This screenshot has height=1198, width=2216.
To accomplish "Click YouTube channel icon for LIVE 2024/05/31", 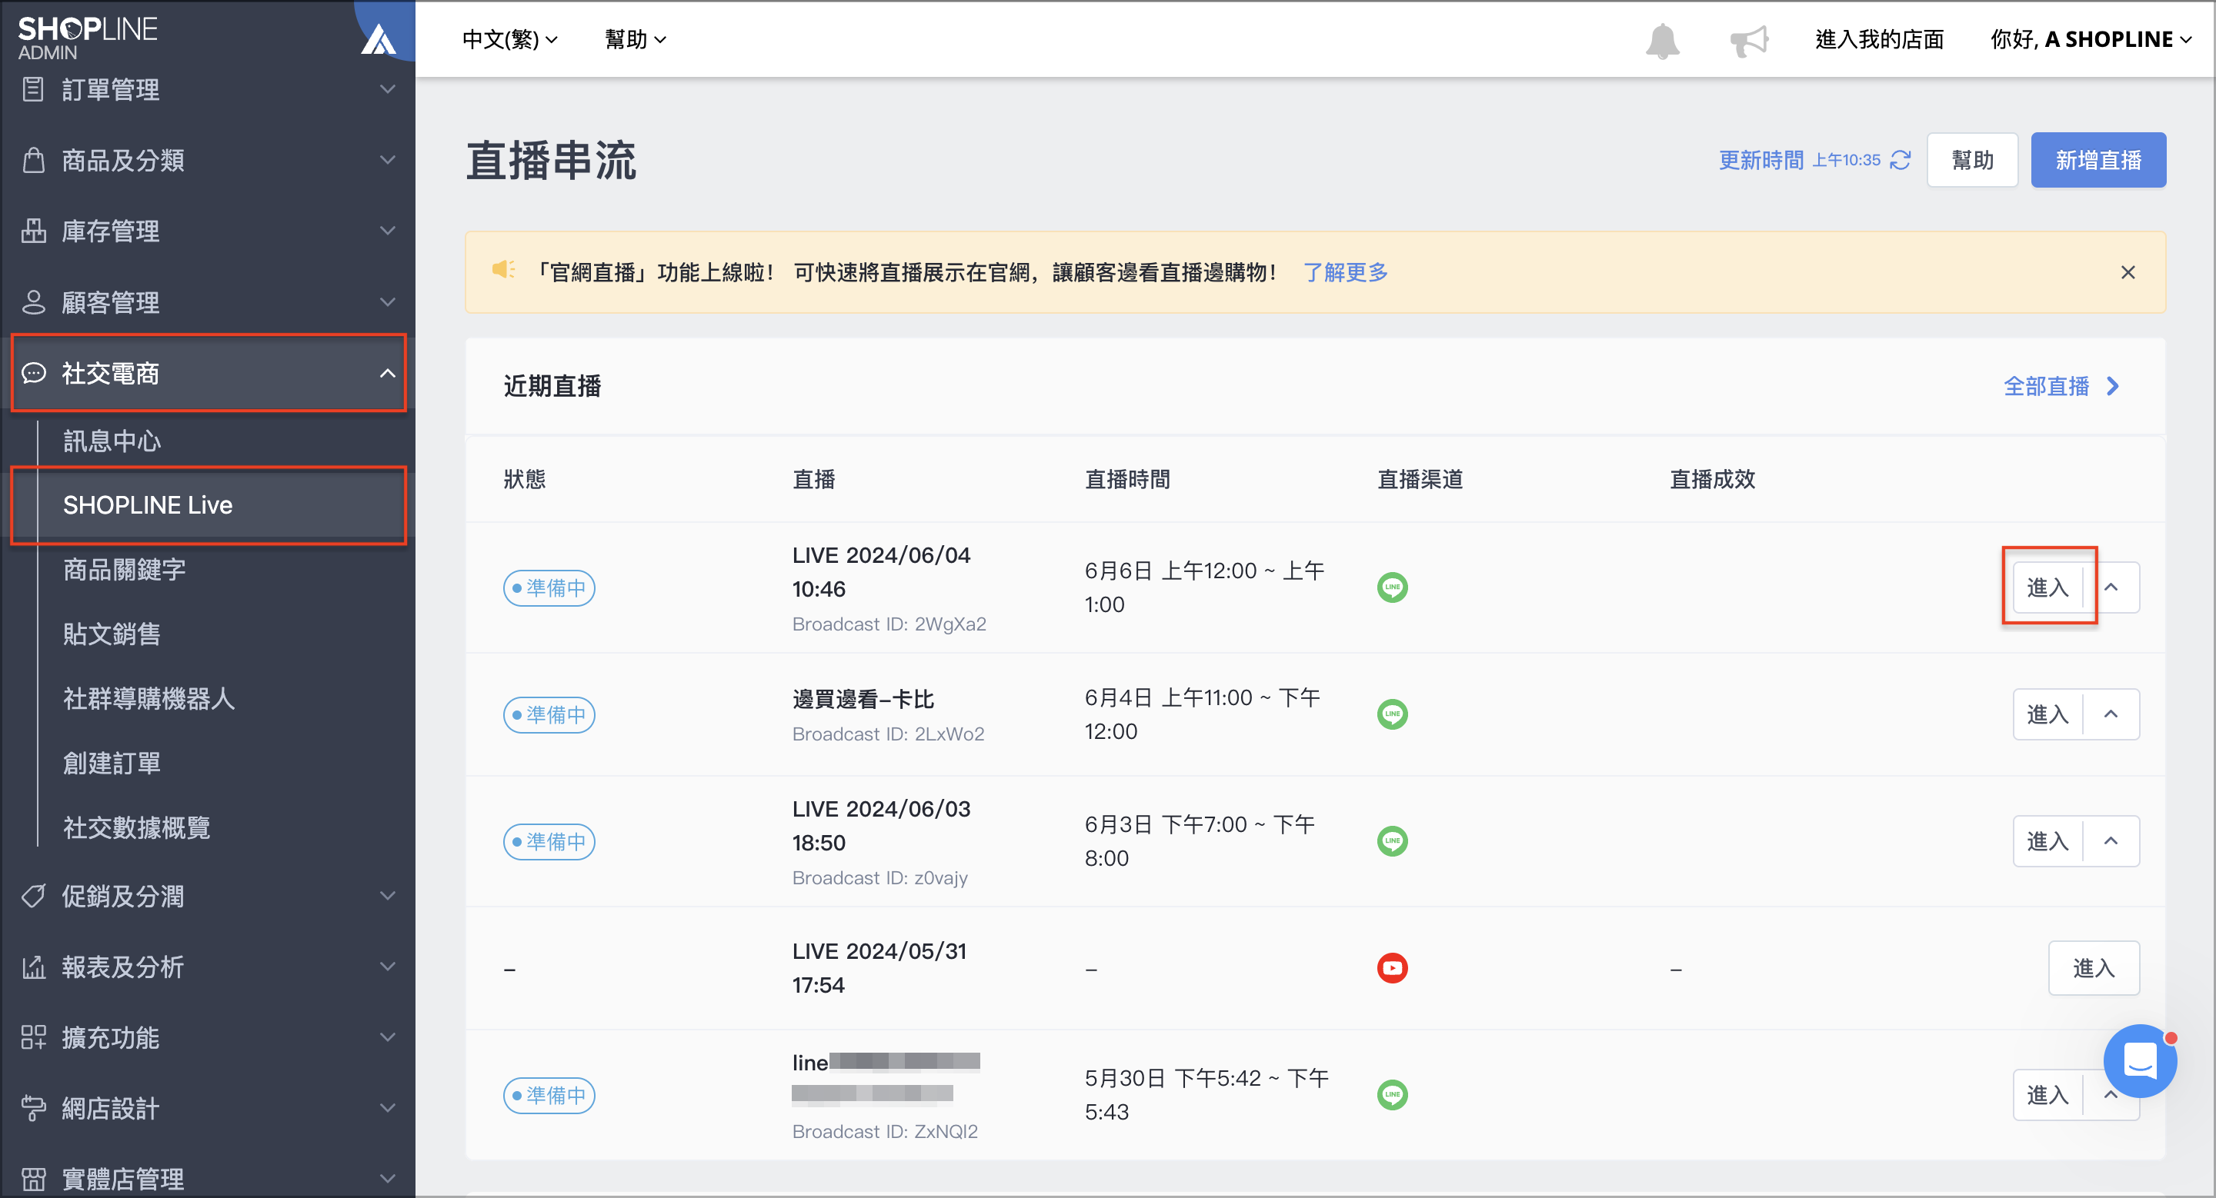I will click(1392, 969).
